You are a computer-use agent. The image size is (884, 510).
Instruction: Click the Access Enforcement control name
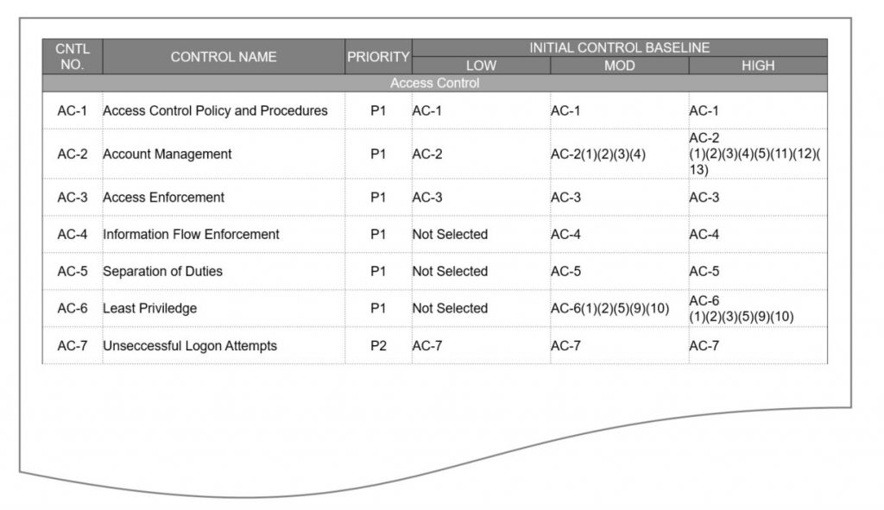(163, 197)
